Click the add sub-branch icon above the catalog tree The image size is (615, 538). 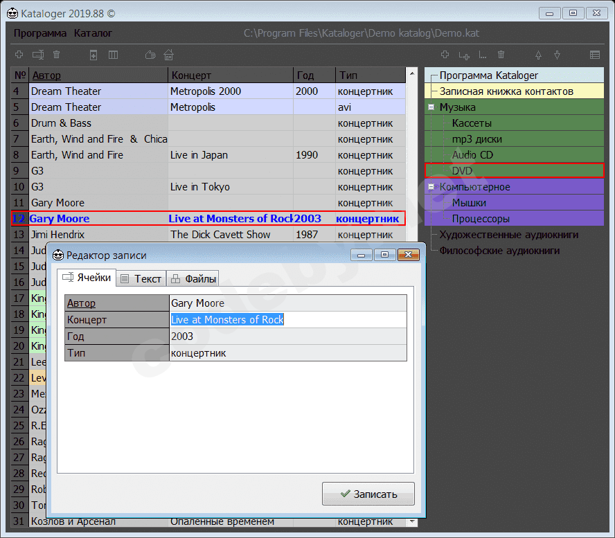464,55
